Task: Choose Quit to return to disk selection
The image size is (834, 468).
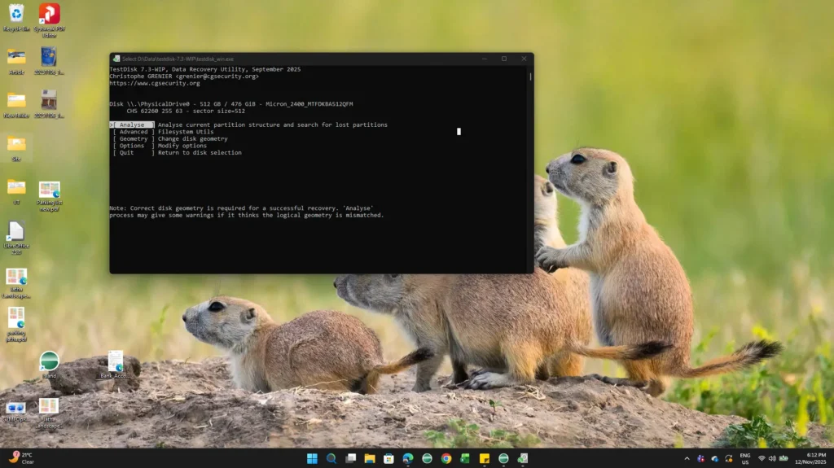Action: [x=127, y=153]
